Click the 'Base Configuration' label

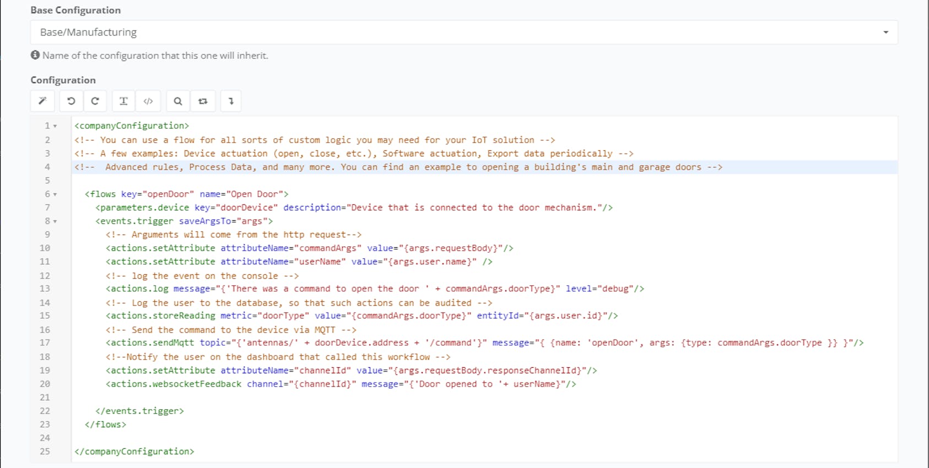[x=75, y=10]
